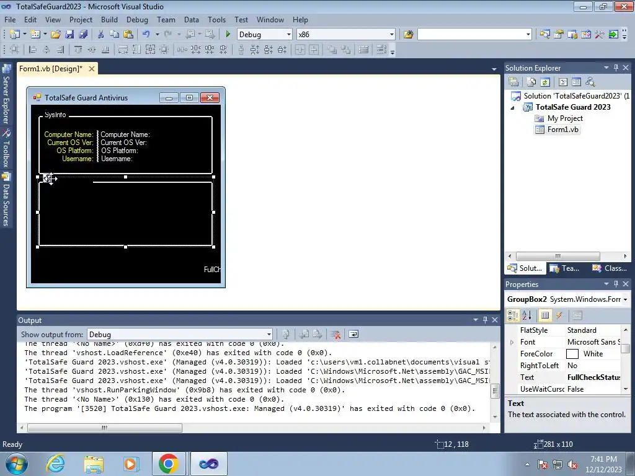Screen dimensions: 635x476
Task: Toggle Categorized view in Properties panel
Action: coord(513,315)
